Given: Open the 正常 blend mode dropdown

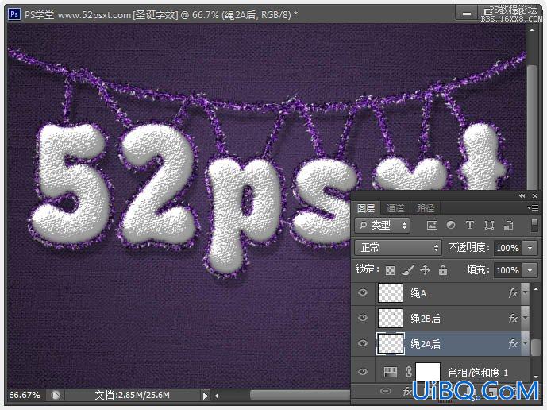Looking at the screenshot, I should 398,248.
